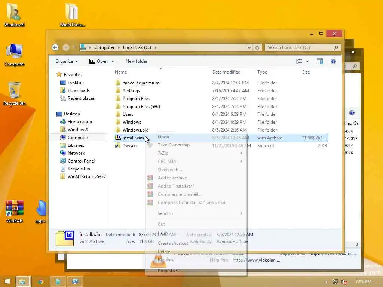Click the muted volume tray icon
The image size is (383, 287).
pyautogui.click(x=344, y=282)
